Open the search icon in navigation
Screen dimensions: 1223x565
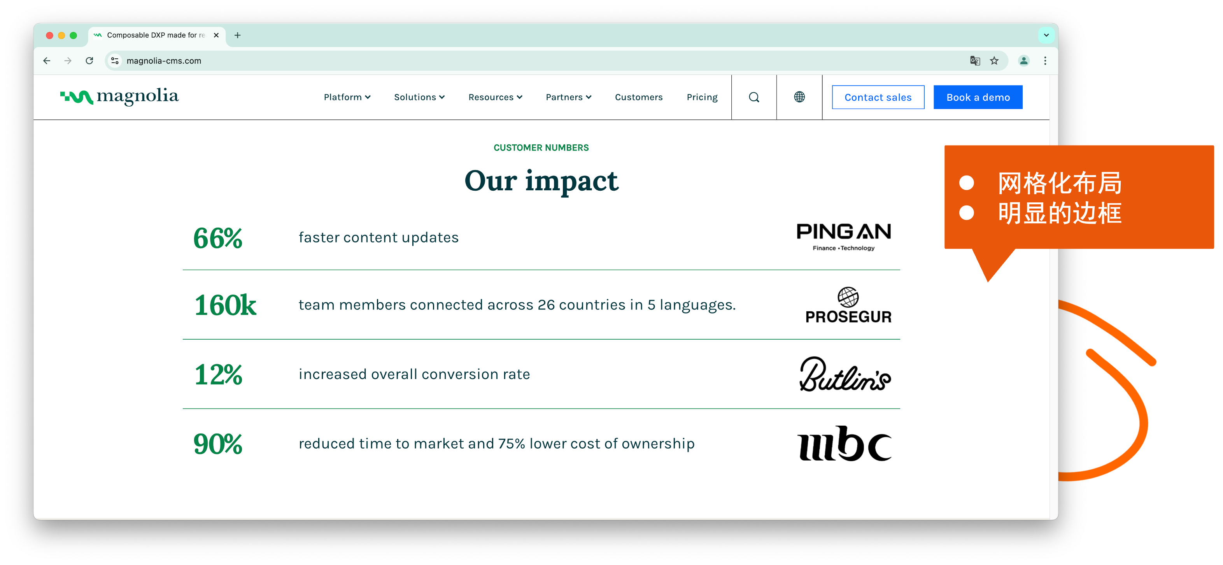pos(753,97)
